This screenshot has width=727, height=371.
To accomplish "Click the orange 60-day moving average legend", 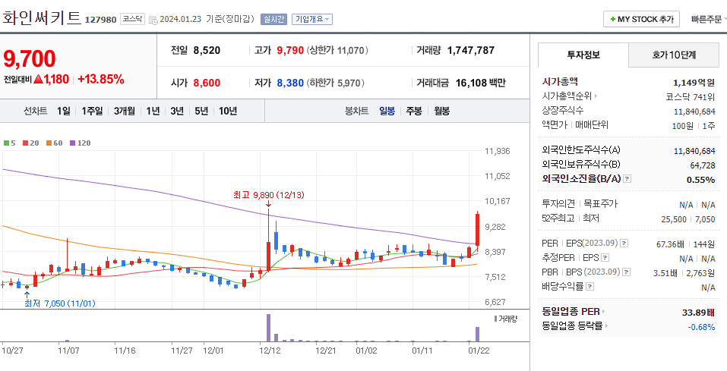I will 54,143.
